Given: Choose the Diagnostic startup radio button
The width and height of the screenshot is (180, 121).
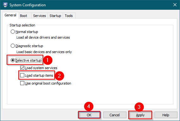Looking at the screenshot, I should click(x=13, y=46).
